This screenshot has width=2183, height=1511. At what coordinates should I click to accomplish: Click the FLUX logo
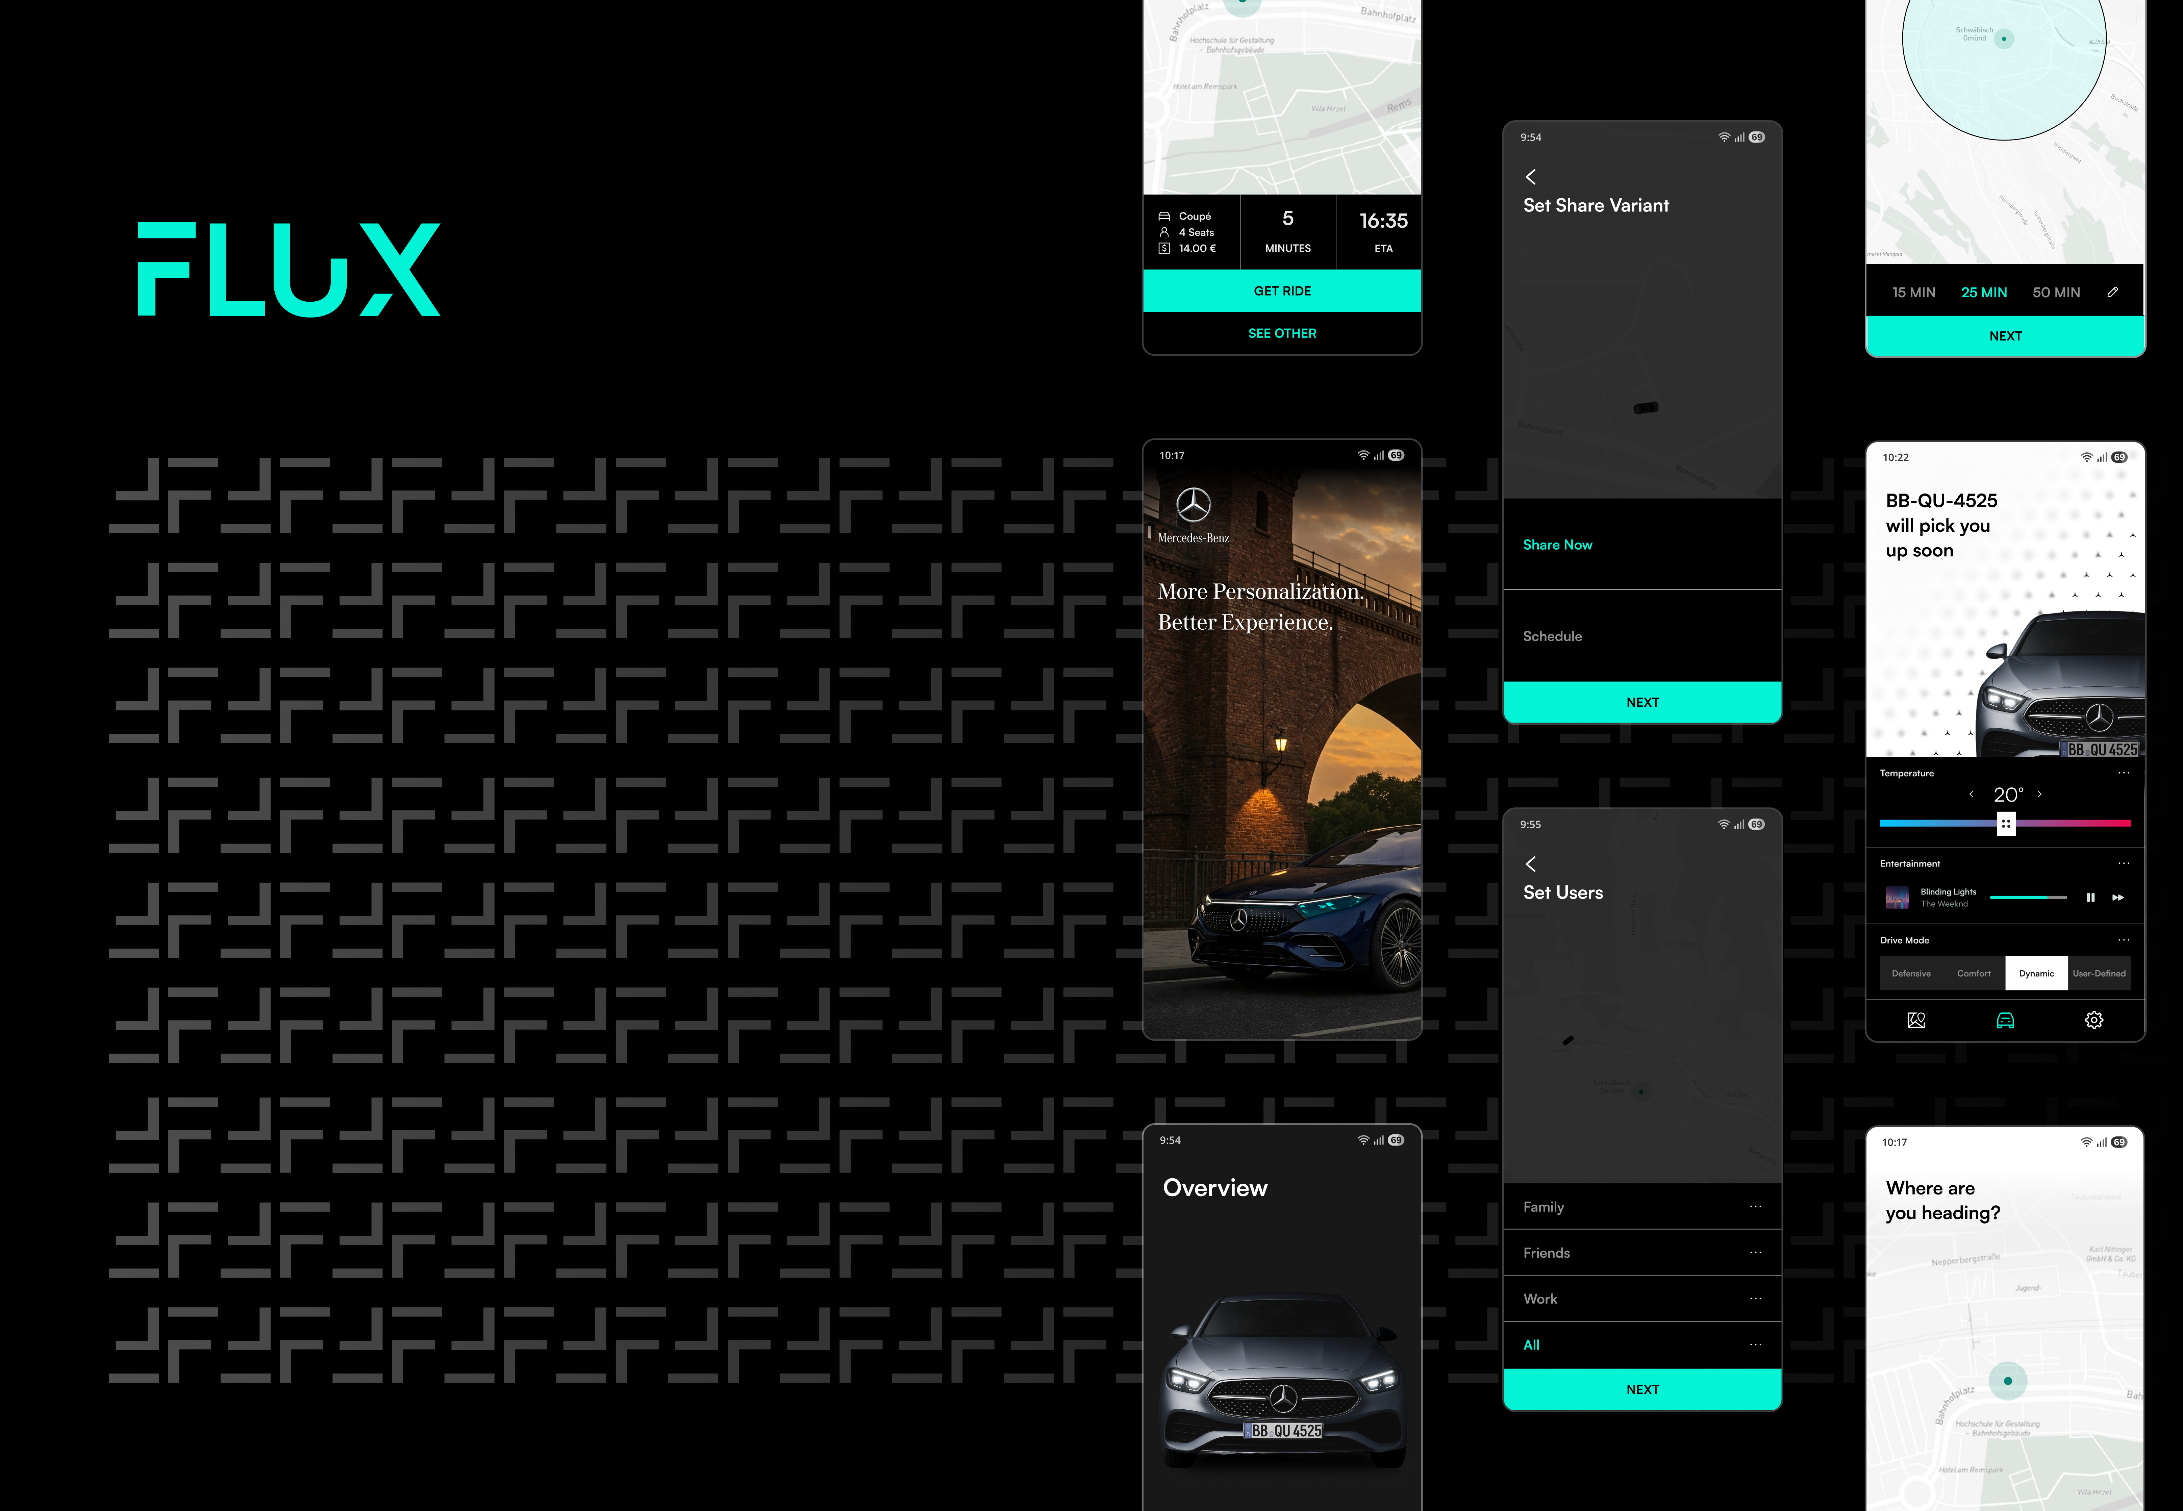[289, 270]
